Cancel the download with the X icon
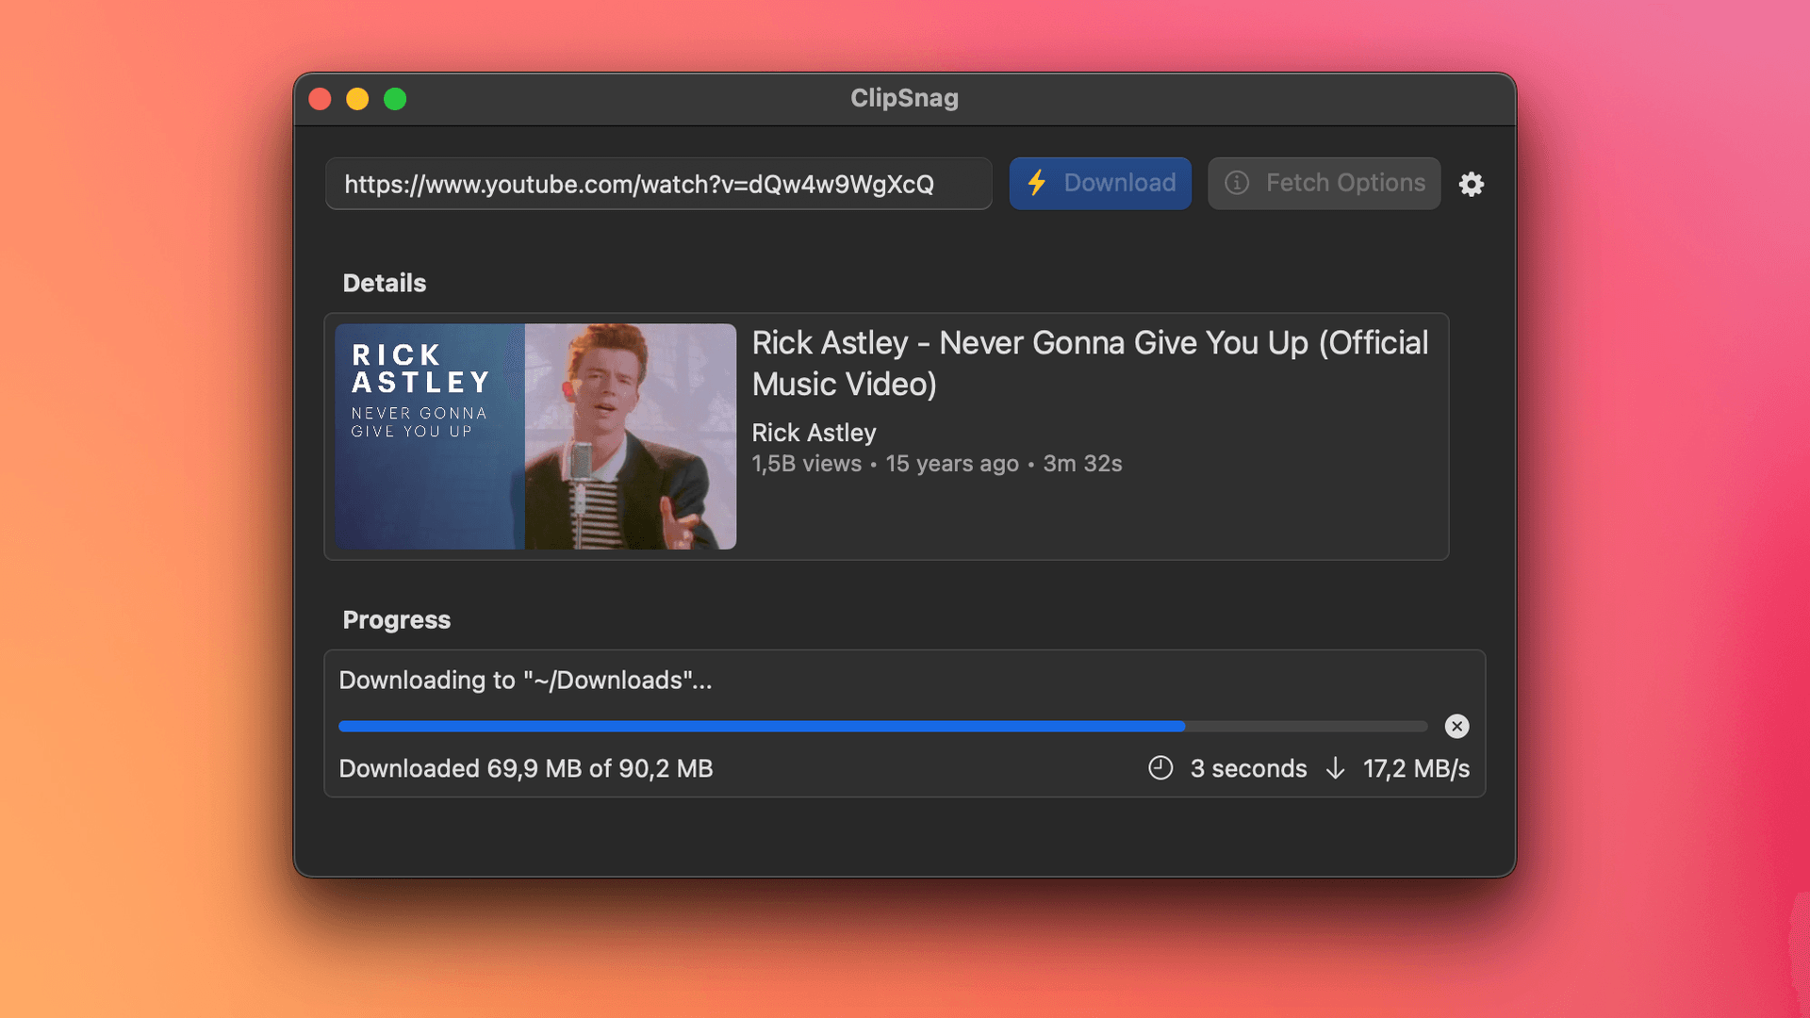Viewport: 1810px width, 1018px height. coord(1456,726)
